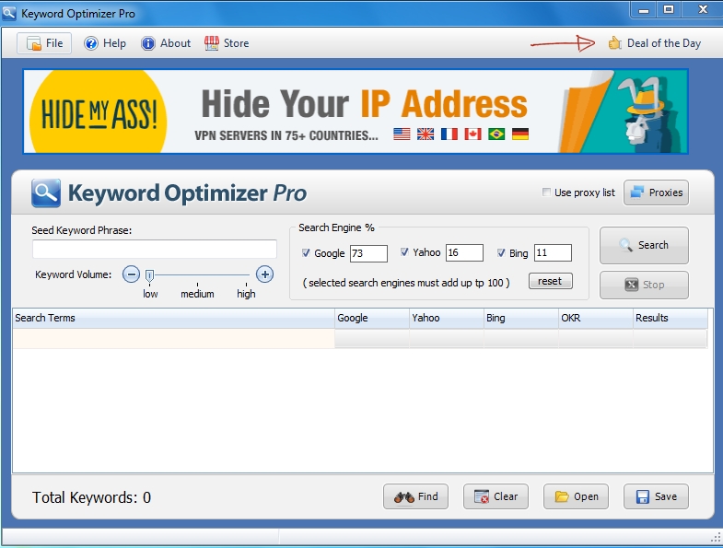Screen dimensions: 723x548
Task: Click the shop storefront Store icon
Action: coord(212,43)
